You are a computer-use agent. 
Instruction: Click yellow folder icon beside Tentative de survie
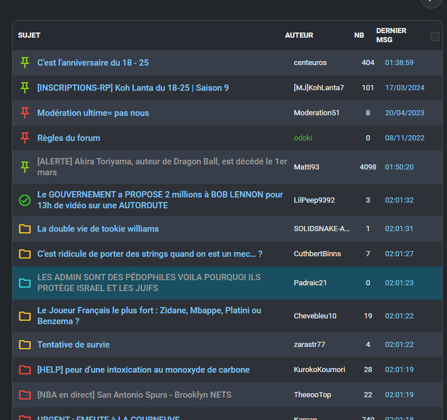point(25,345)
